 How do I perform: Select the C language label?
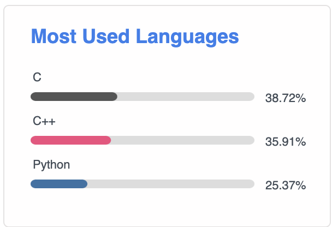tap(37, 77)
